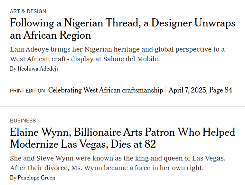The height and width of the screenshot is (185, 245).
Task: Click the "Page S4" reference
Action: pos(221,90)
